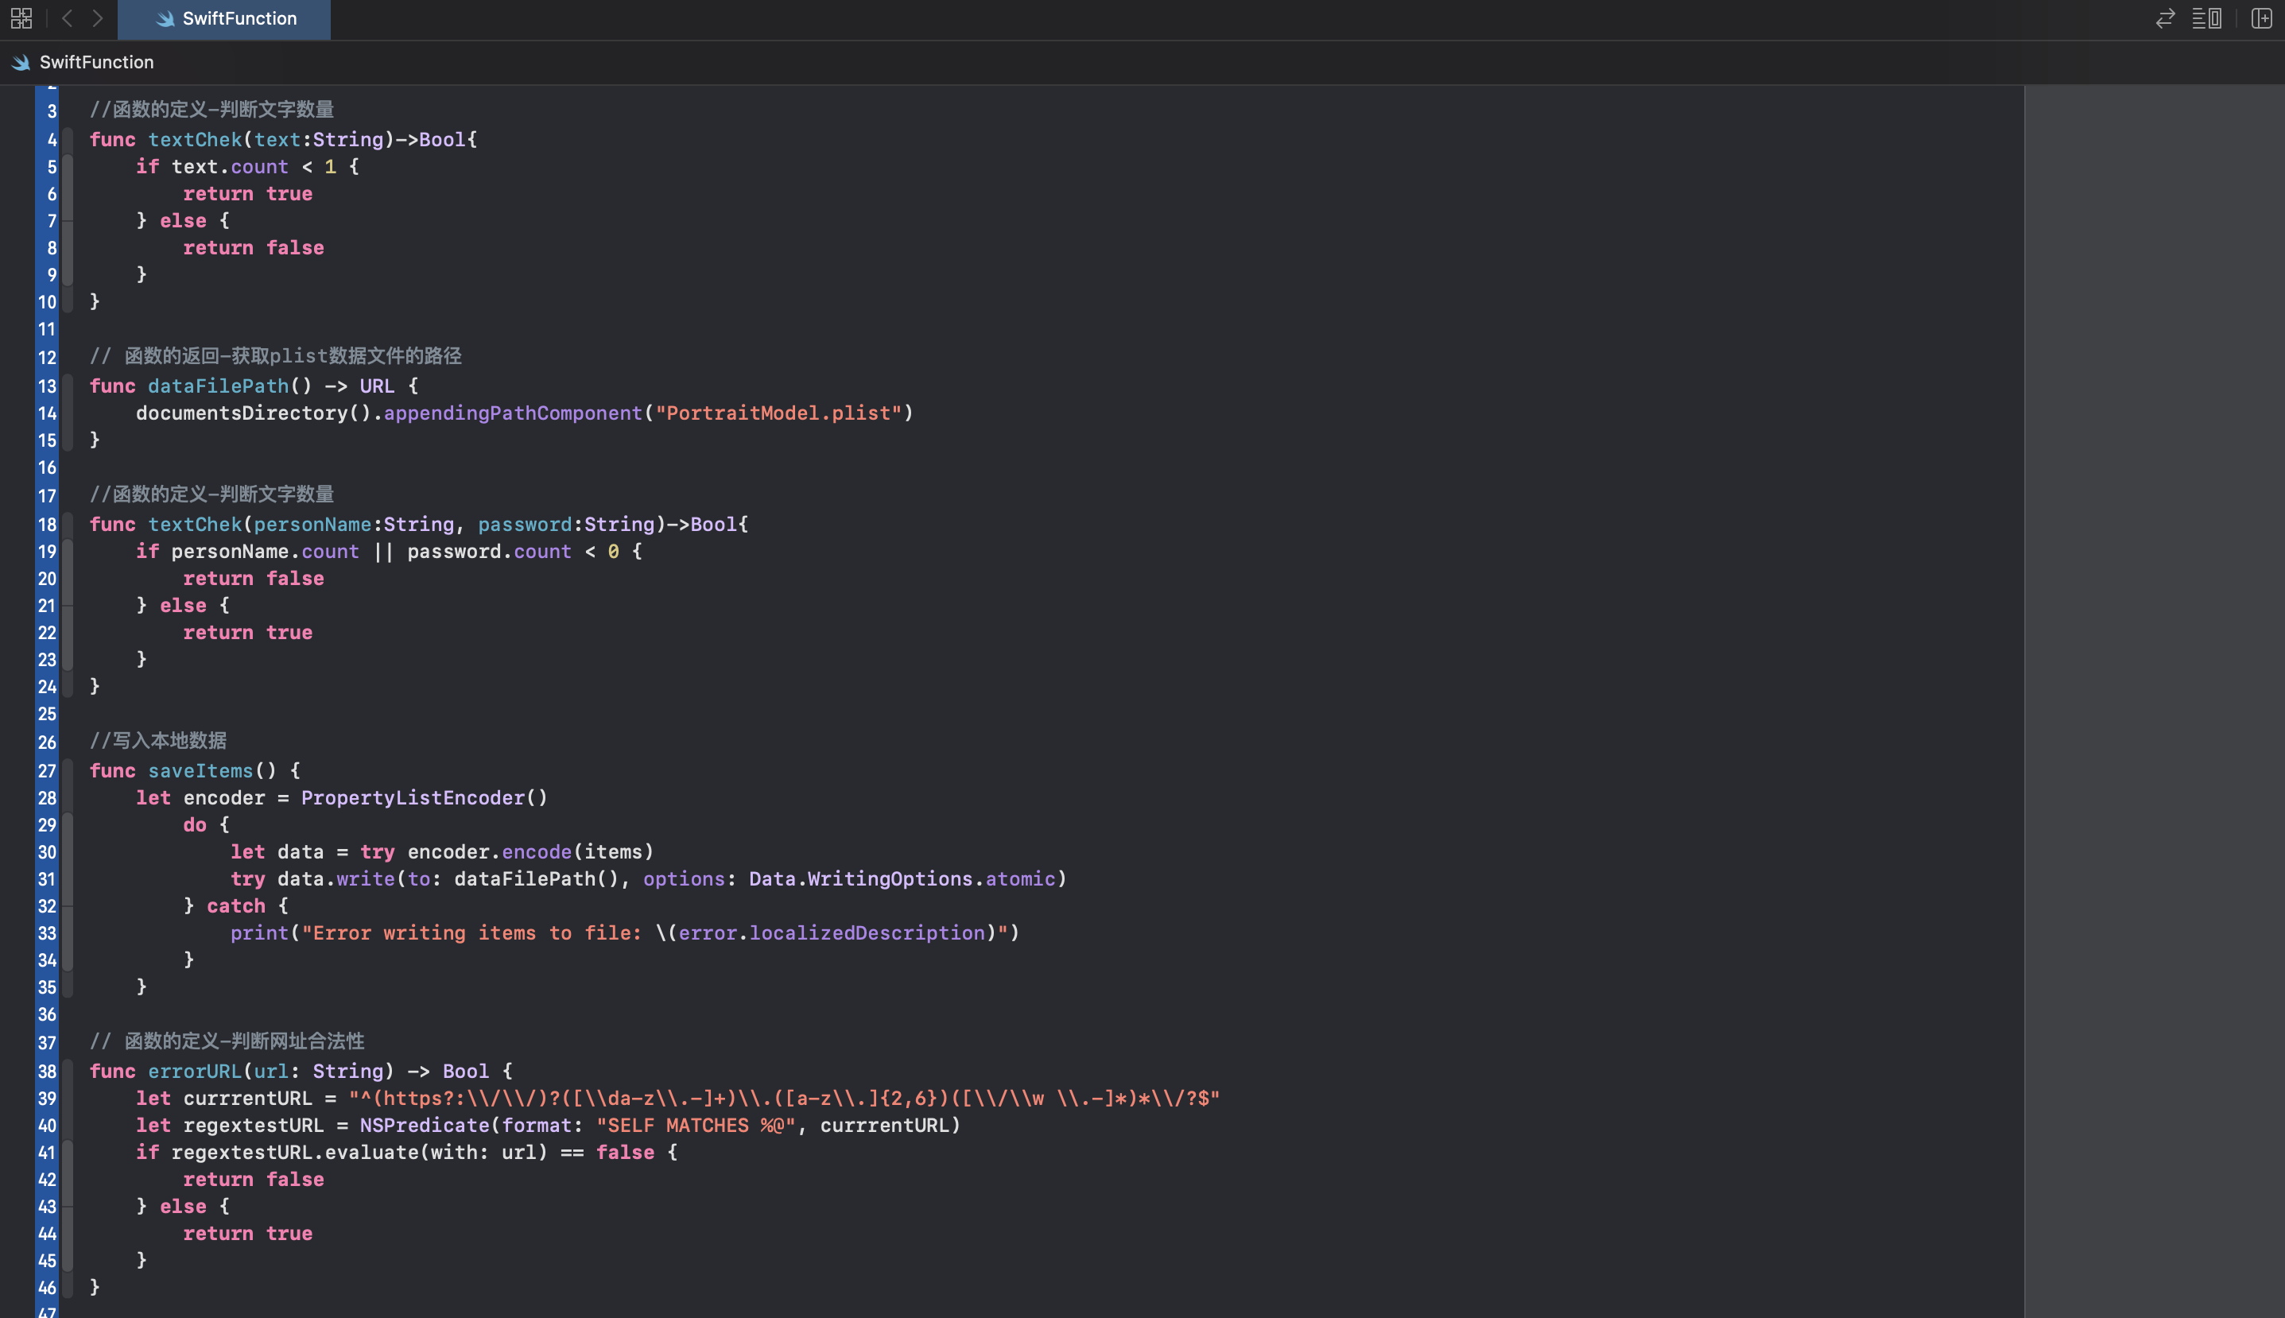Click the Swift bird icon in the breadcrumb bar
Screen dimensions: 2285x1318
click(21, 63)
